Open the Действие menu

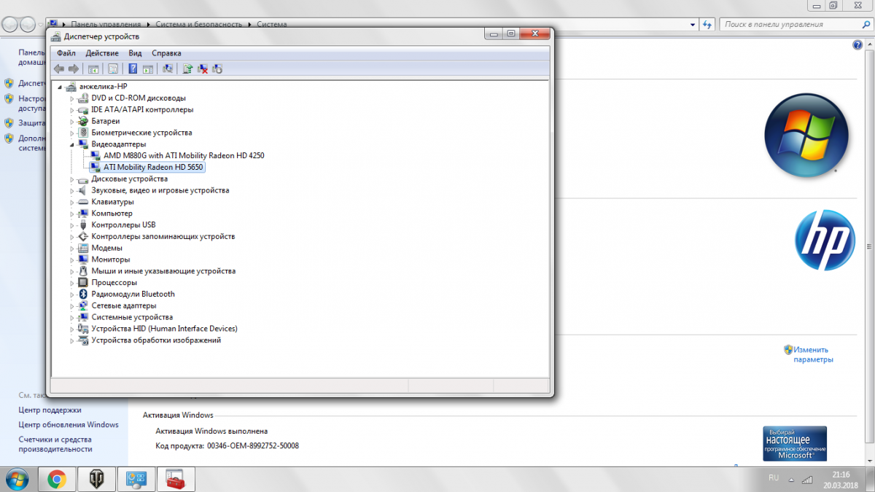102,53
